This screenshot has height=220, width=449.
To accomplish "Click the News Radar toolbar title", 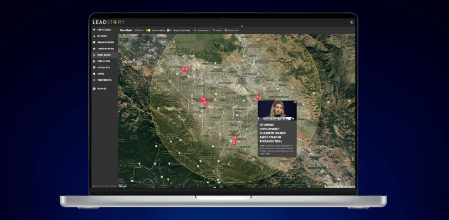I will click(x=126, y=30).
